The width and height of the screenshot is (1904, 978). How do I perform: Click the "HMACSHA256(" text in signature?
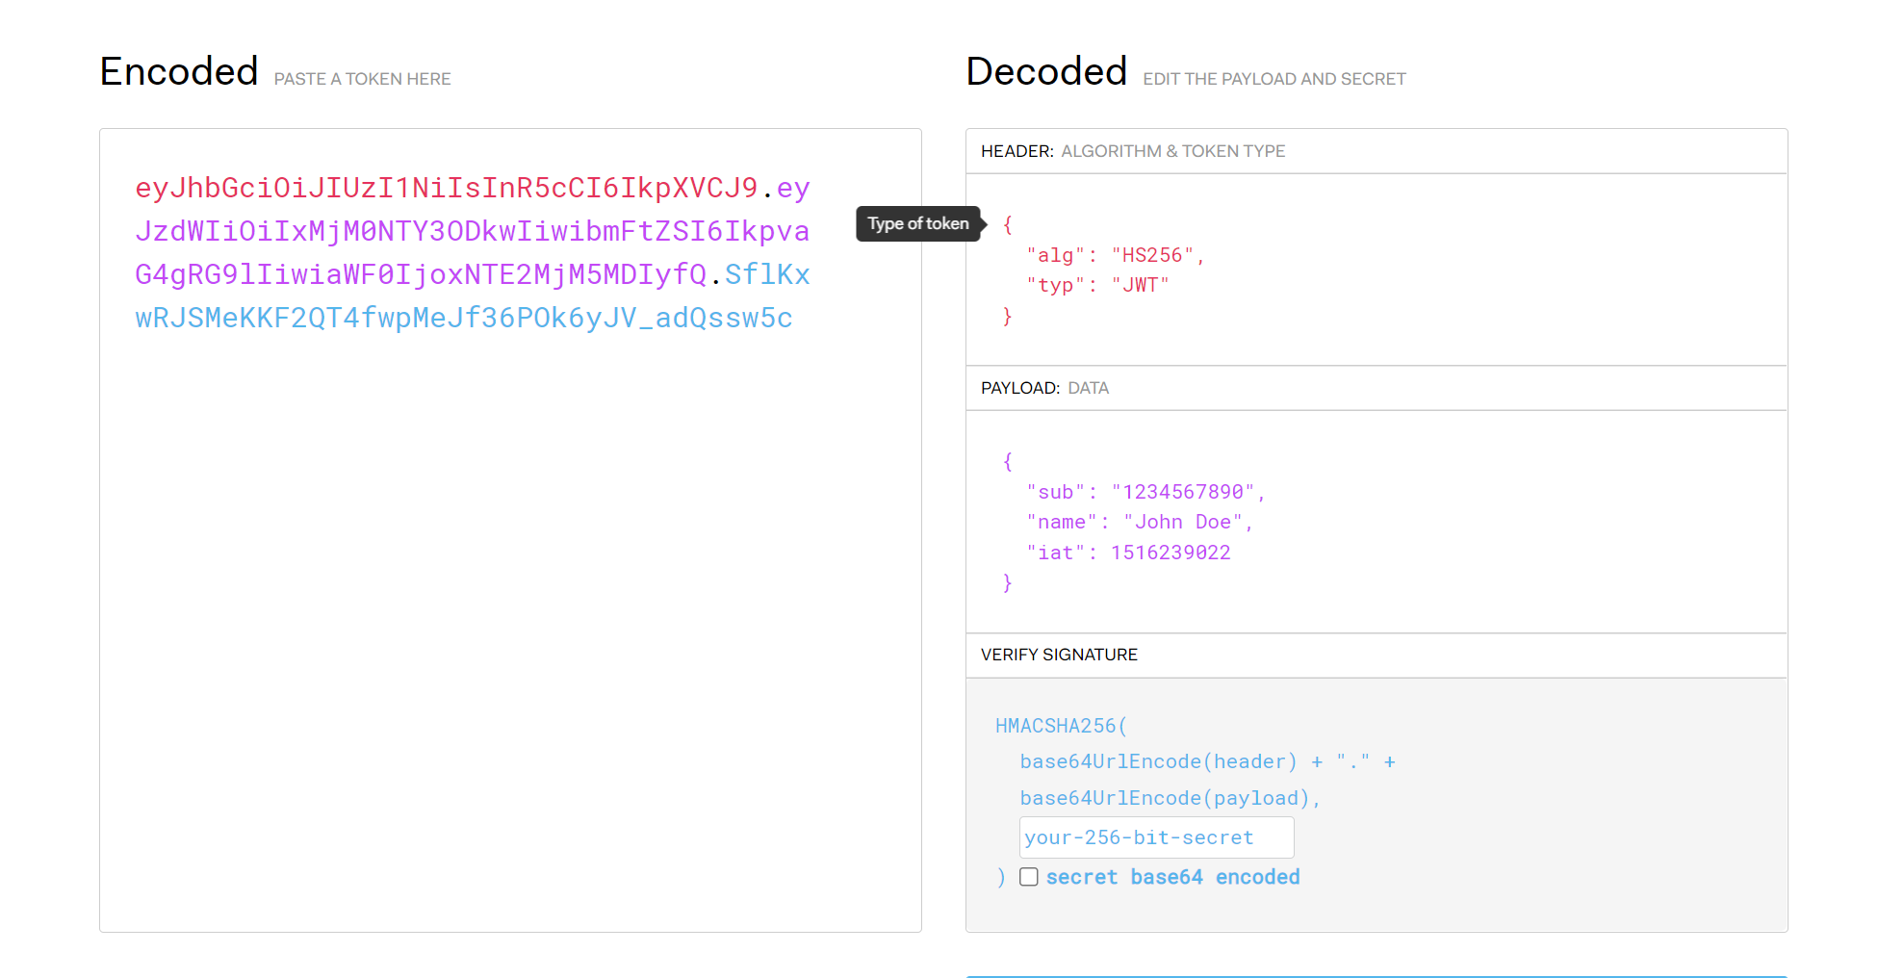point(1061,726)
